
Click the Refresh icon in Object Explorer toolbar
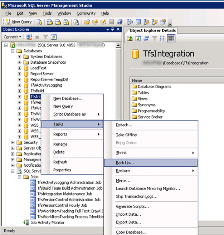click(54, 37)
